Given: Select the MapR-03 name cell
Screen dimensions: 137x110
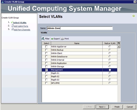Looking at the screenshot, I should click(x=77, y=80).
